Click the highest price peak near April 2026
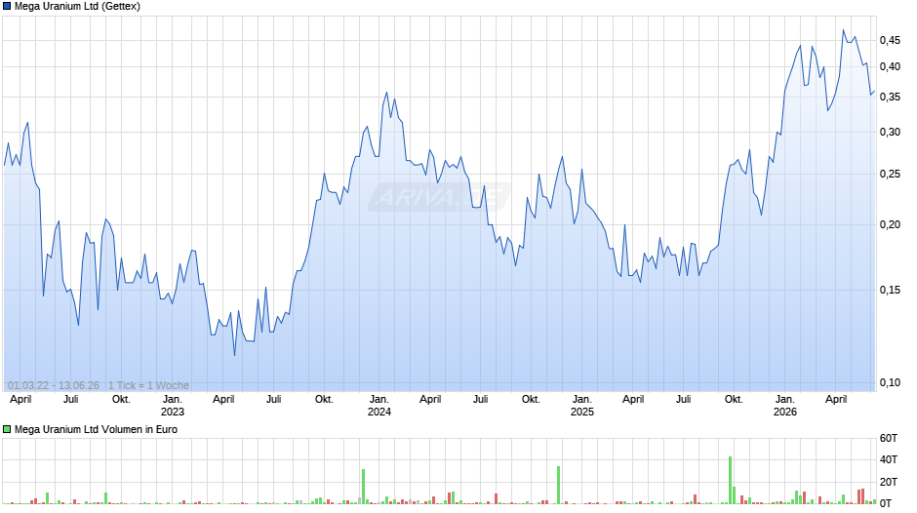 [843, 30]
